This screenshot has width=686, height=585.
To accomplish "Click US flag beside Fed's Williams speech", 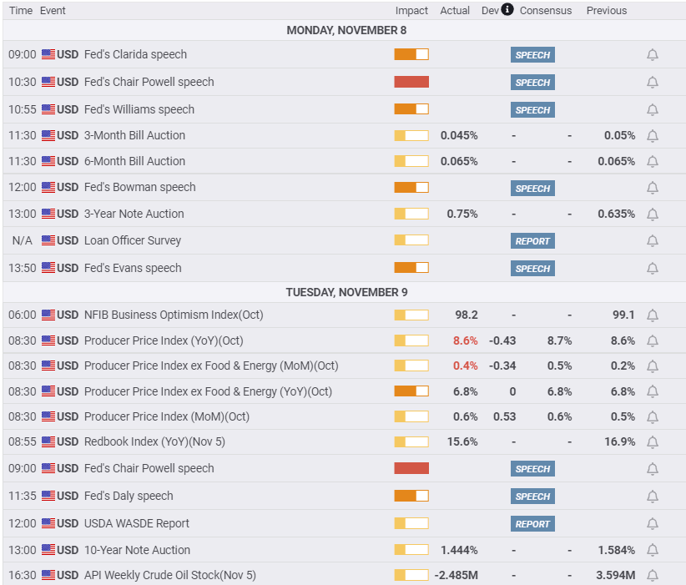I will (x=48, y=109).
